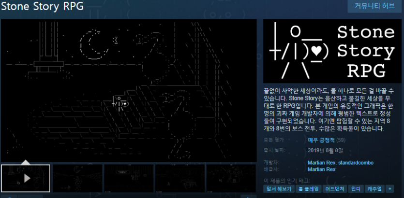Click the plus button to add tags
Viewport: 404px width, 198px height.
(x=390, y=189)
